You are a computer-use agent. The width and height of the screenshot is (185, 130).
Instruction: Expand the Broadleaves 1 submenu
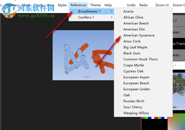point(91,11)
